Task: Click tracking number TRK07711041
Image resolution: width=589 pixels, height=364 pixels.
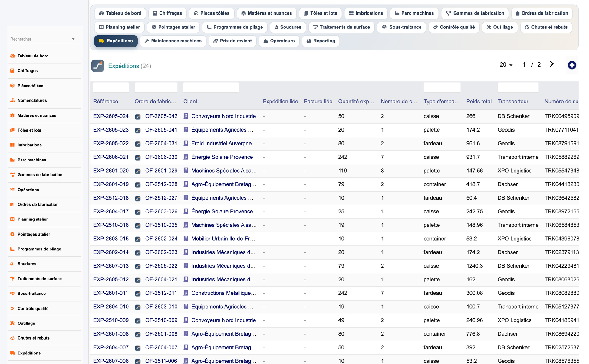Action: click(561, 130)
